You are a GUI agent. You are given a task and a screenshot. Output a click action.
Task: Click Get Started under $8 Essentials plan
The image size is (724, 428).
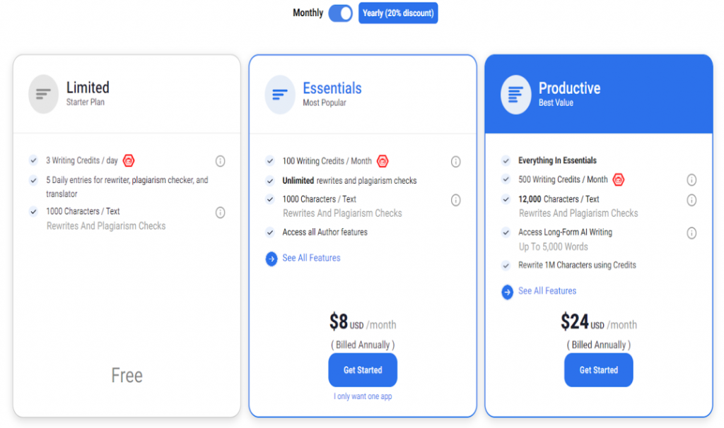pyautogui.click(x=363, y=370)
